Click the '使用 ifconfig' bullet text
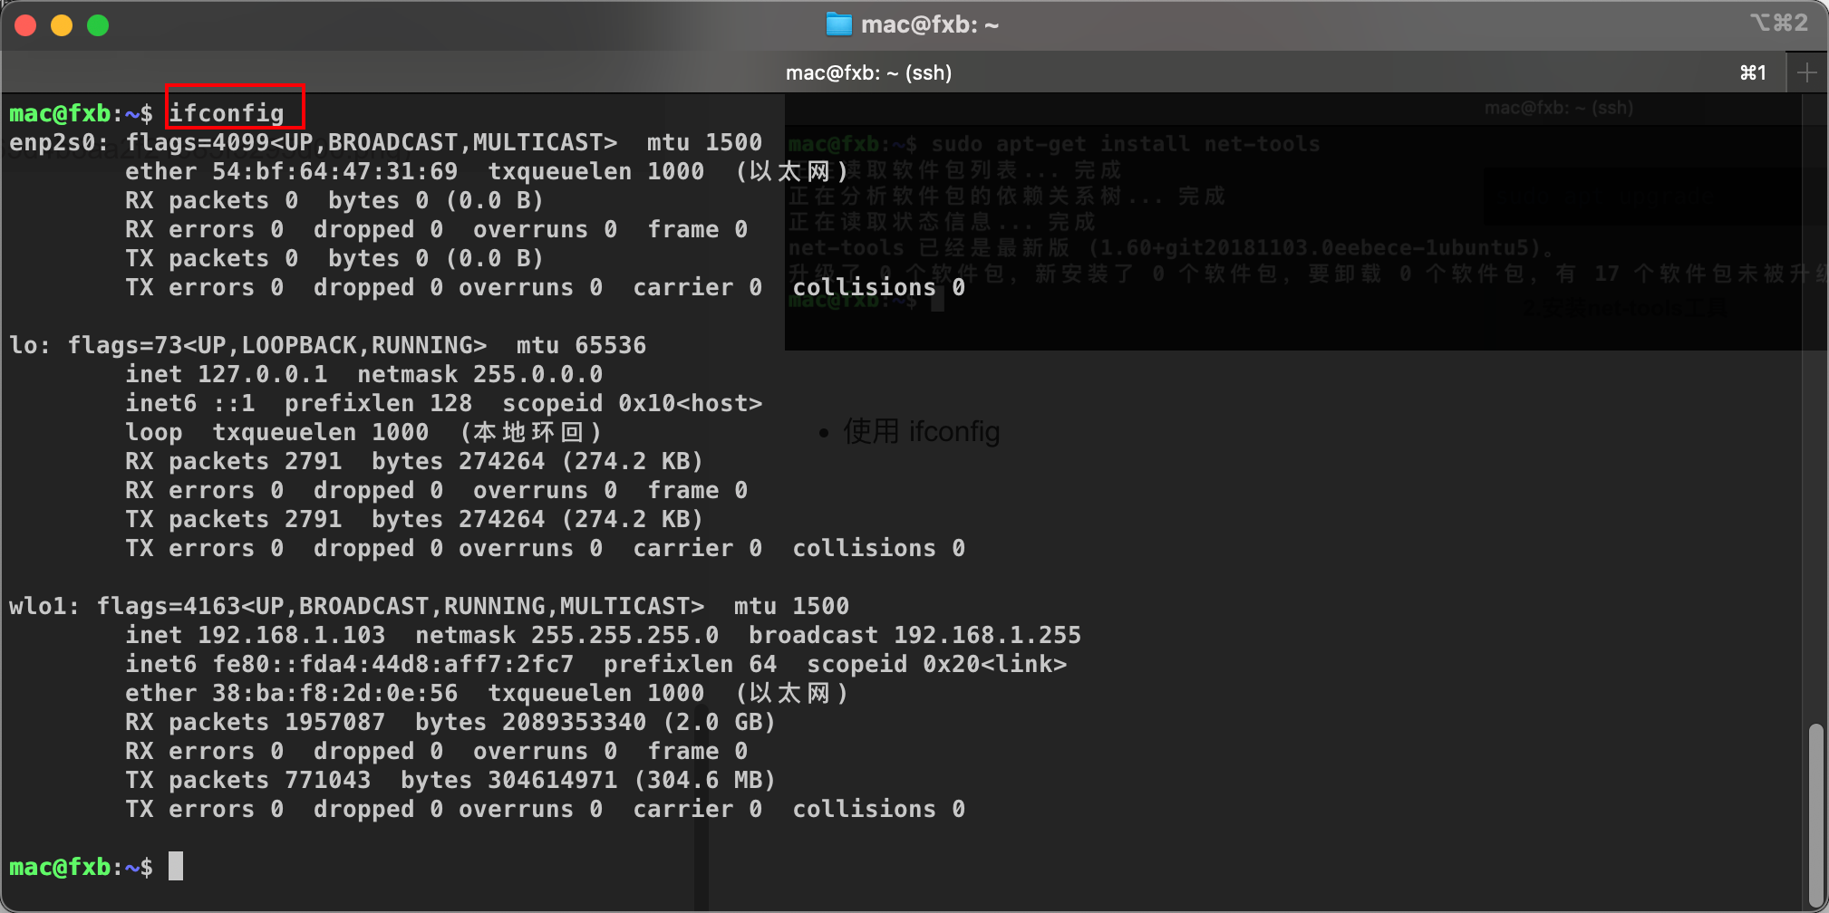The height and width of the screenshot is (913, 1829). (x=922, y=432)
